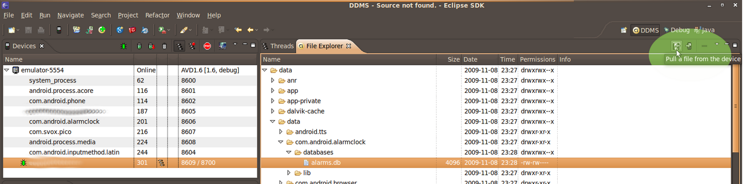743x184 pixels.
Task: Click the blue Google plus toolbar icon
Action: 120,30
